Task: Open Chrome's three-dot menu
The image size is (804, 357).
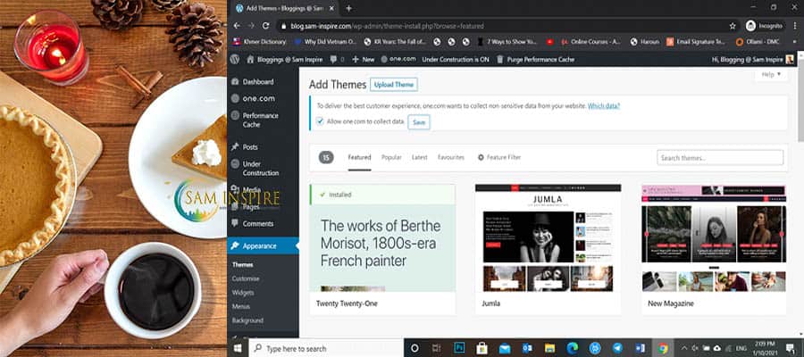Action: [x=792, y=26]
